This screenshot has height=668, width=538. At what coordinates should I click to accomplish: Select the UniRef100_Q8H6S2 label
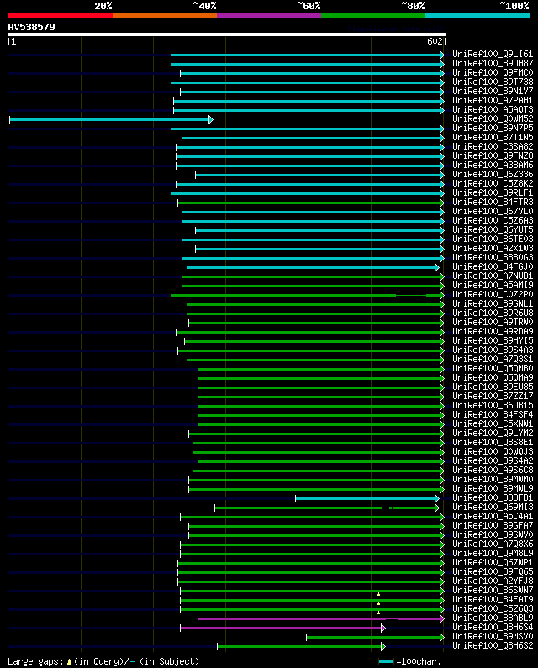pyautogui.click(x=493, y=645)
